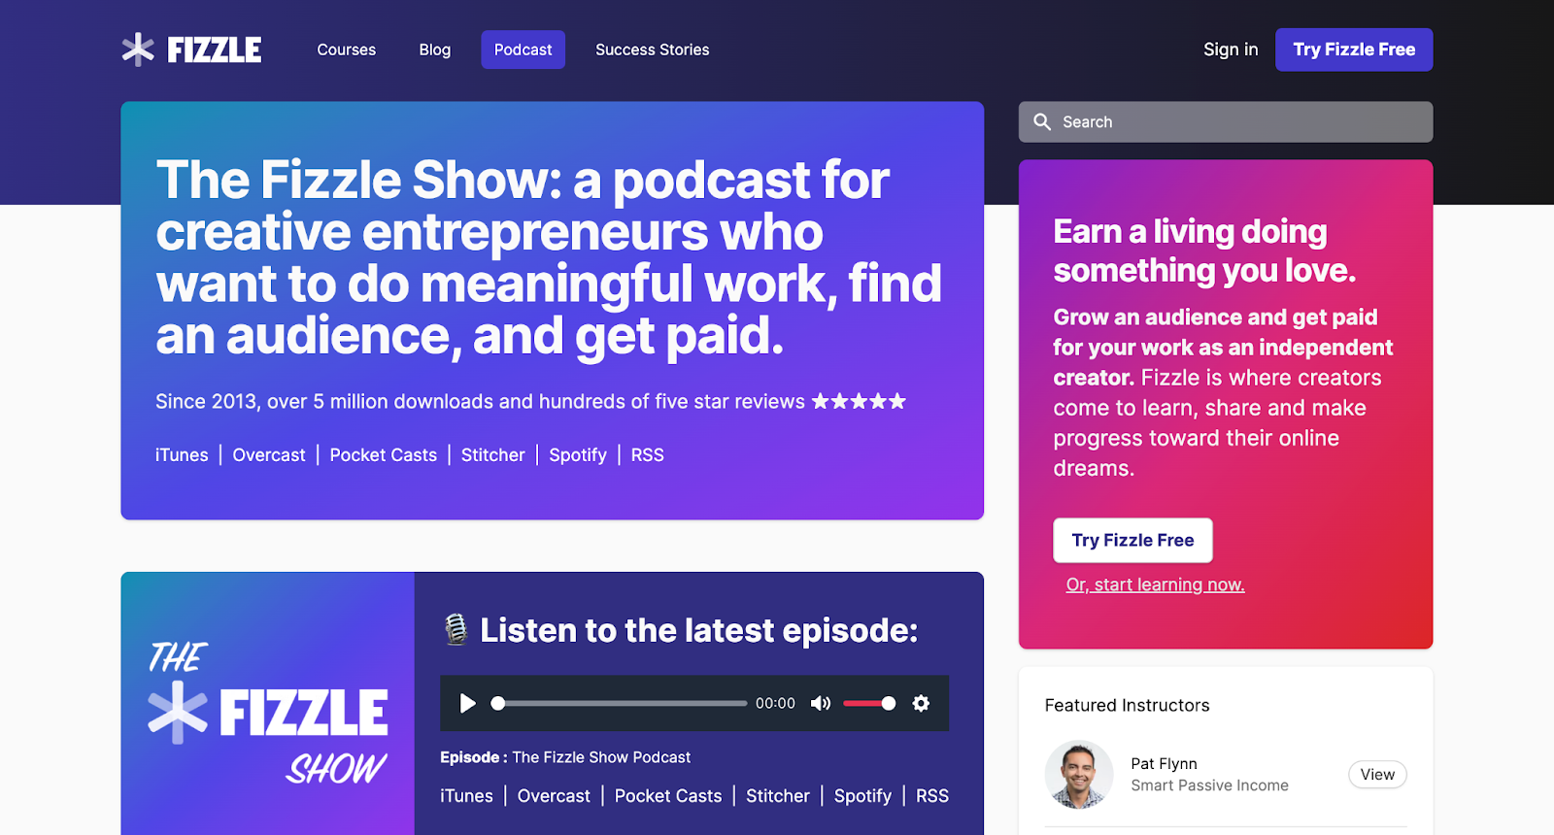The height and width of the screenshot is (835, 1554).
Task: View Pat Flynn instructor profile
Action: click(1377, 775)
